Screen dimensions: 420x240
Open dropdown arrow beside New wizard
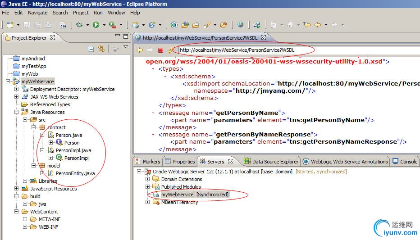pos(18,25)
